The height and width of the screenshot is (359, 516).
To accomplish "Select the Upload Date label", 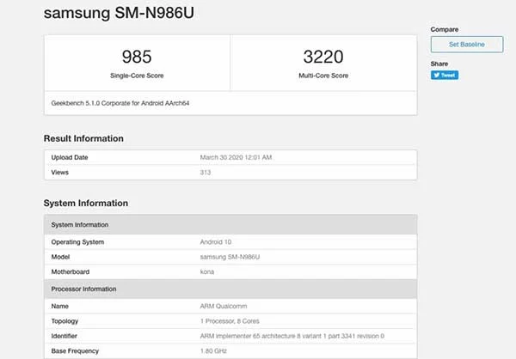I will pos(70,157).
